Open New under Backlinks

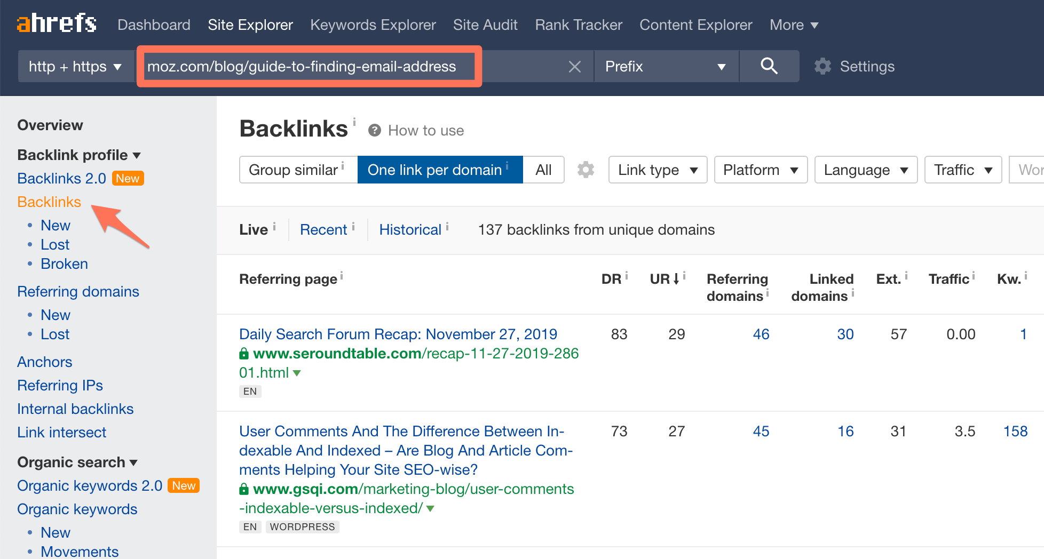pyautogui.click(x=56, y=225)
